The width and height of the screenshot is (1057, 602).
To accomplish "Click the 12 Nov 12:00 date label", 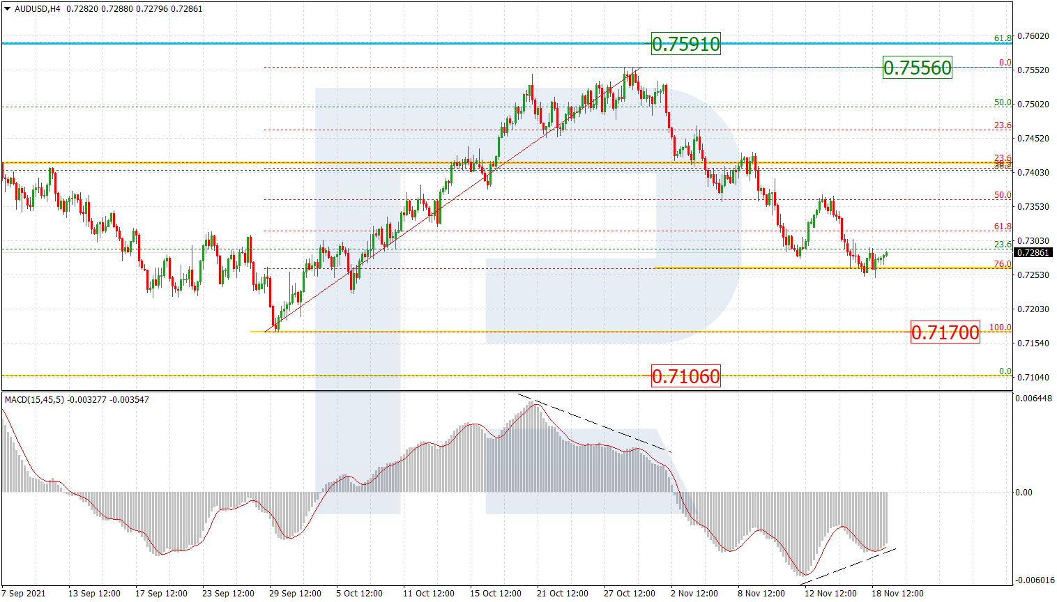I will tap(830, 594).
